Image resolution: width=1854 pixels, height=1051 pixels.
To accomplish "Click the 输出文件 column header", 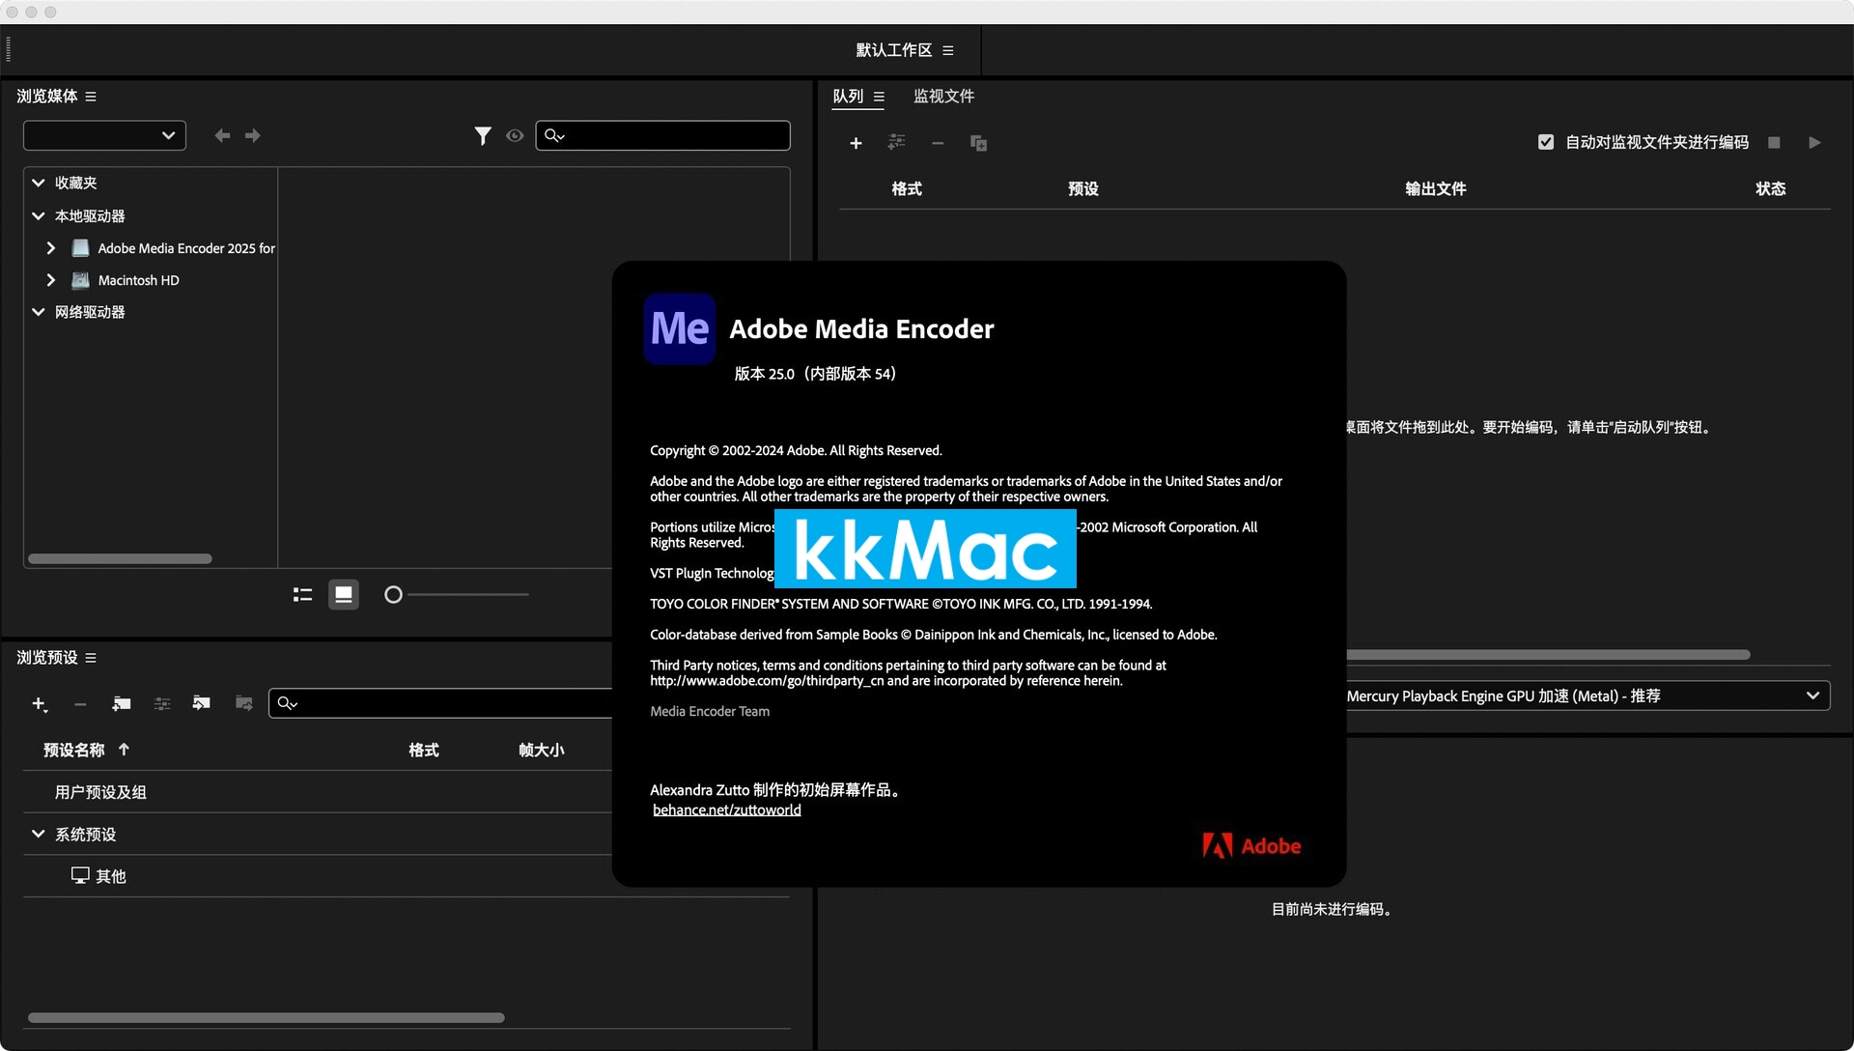I will click(1436, 189).
